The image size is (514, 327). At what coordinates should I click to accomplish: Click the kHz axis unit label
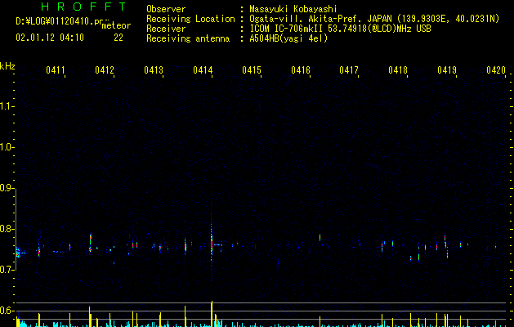point(7,66)
